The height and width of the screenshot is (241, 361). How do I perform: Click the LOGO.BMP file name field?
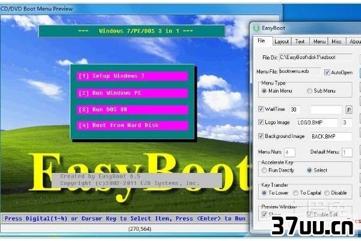[x=317, y=123]
